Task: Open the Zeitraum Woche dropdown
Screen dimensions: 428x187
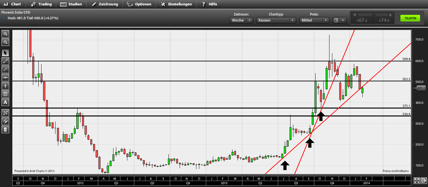Action: point(241,20)
